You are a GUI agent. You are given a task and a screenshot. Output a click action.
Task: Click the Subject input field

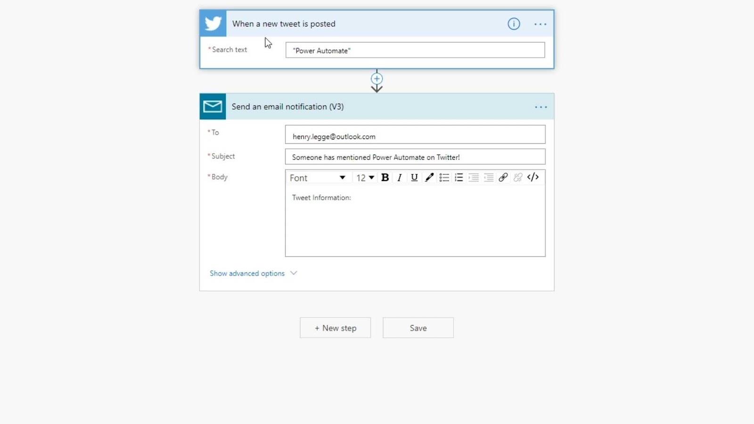(415, 157)
